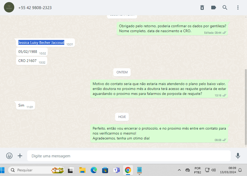
Task: Open the clock showing 08:09 13/03/2024
Action: [228, 170]
